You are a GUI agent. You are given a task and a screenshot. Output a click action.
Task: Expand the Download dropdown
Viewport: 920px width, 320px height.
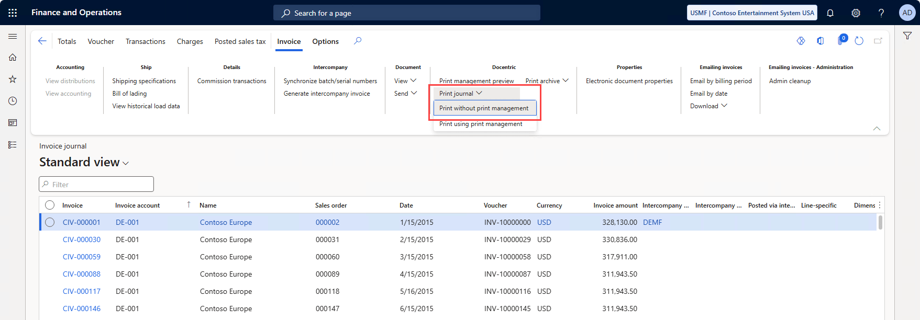click(x=708, y=106)
